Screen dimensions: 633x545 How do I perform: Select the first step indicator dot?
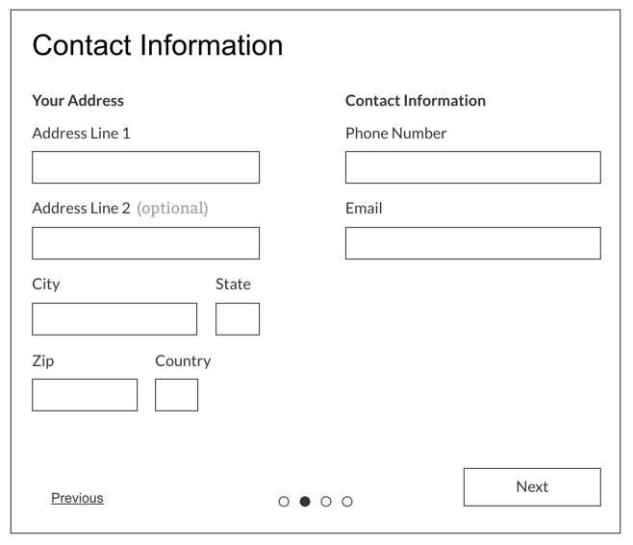[x=284, y=502]
